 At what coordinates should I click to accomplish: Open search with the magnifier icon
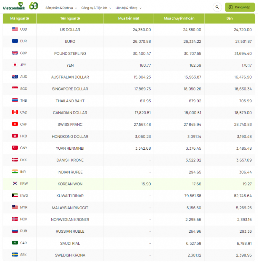[x=217, y=7]
